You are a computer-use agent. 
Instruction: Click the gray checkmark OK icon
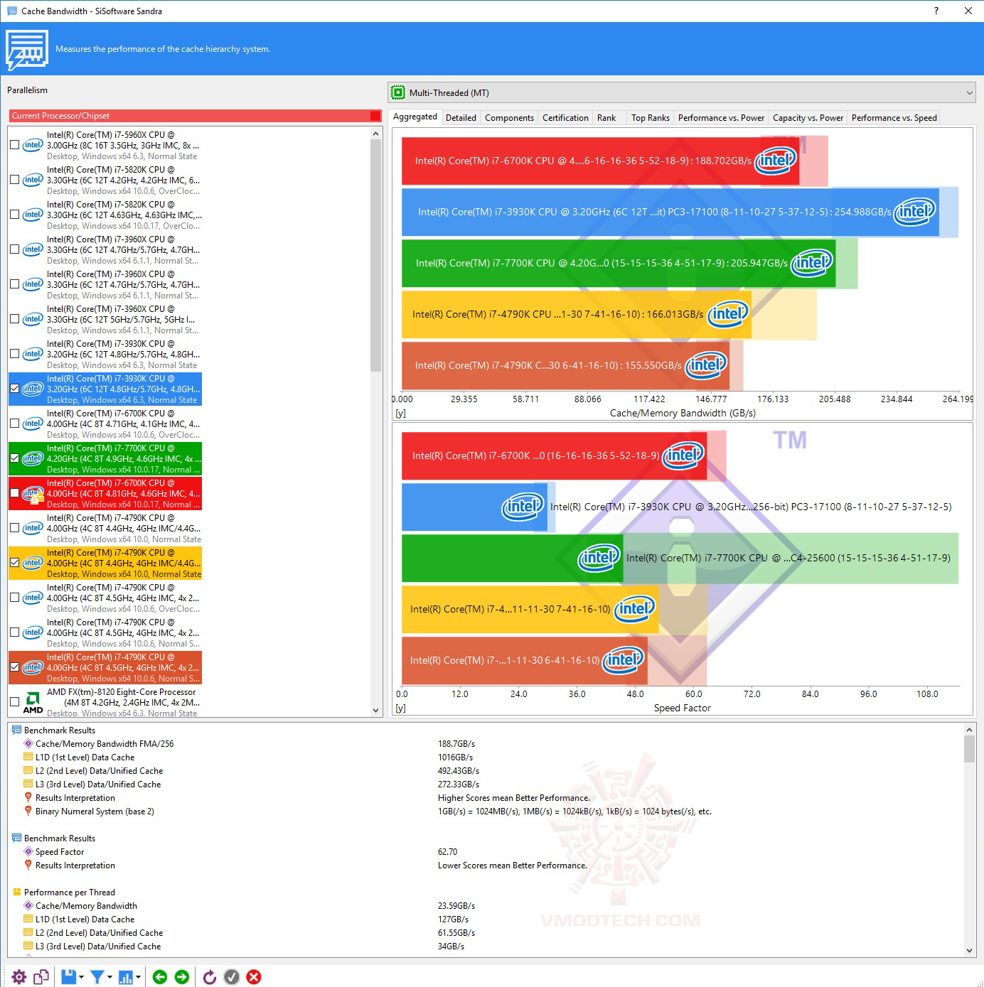tap(232, 977)
